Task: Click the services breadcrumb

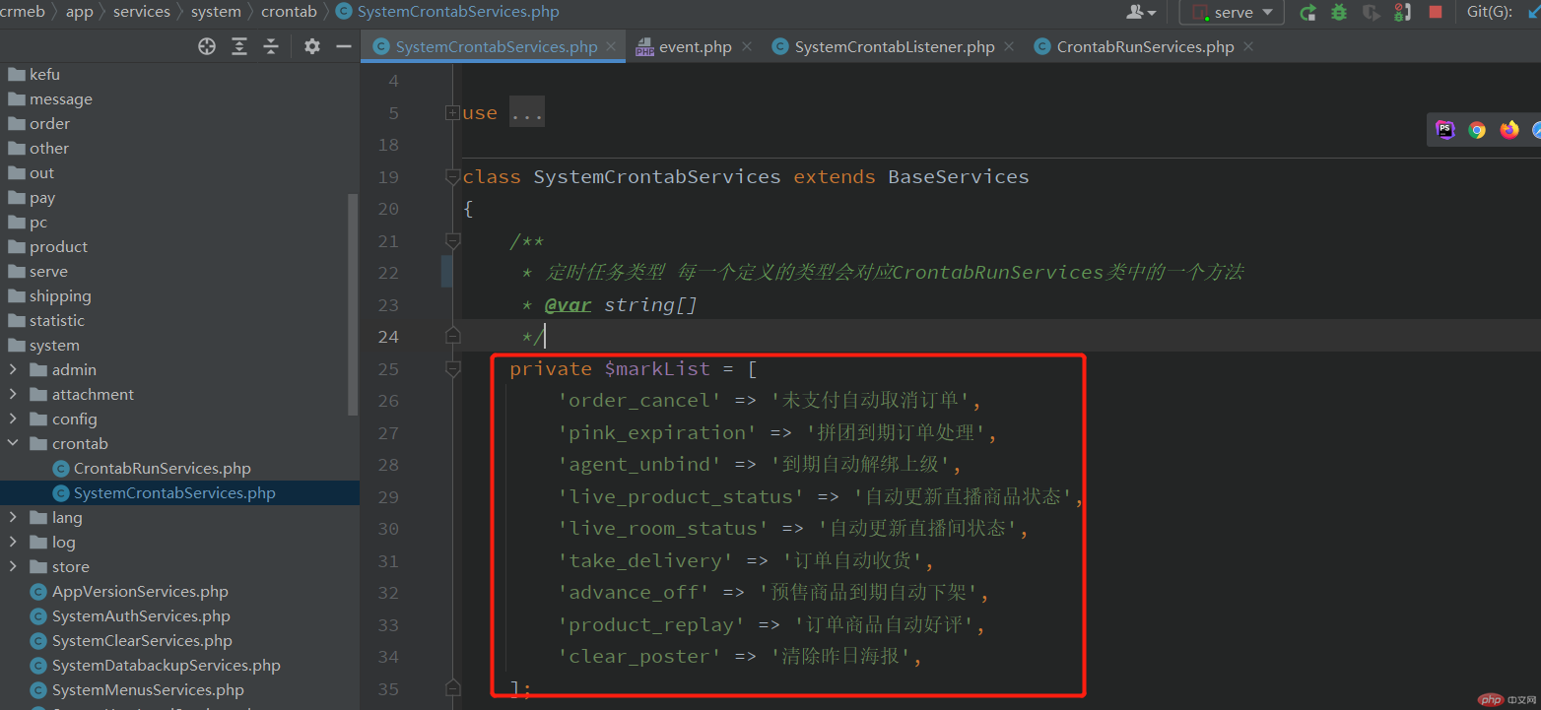Action: [142, 12]
